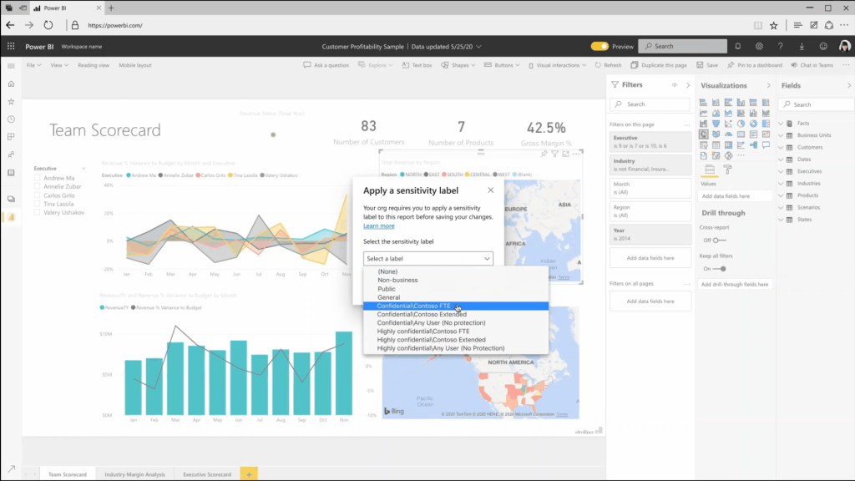Click the Refresh icon in the toolbar
This screenshot has width=855, height=481.
click(609, 63)
